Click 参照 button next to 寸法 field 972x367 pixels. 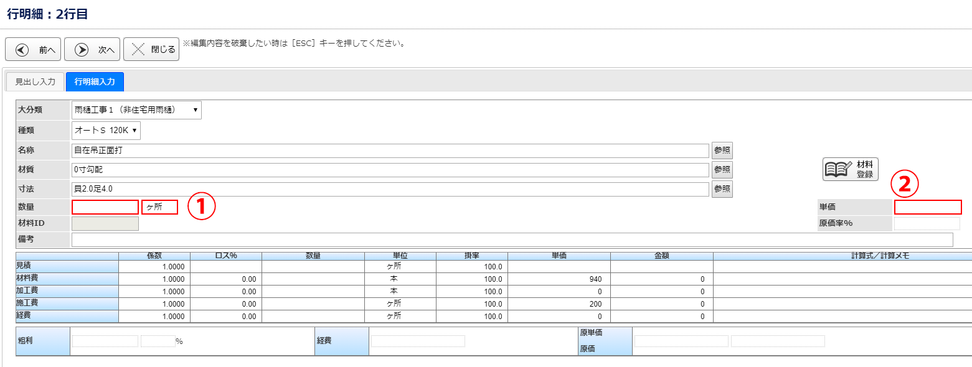coord(722,189)
